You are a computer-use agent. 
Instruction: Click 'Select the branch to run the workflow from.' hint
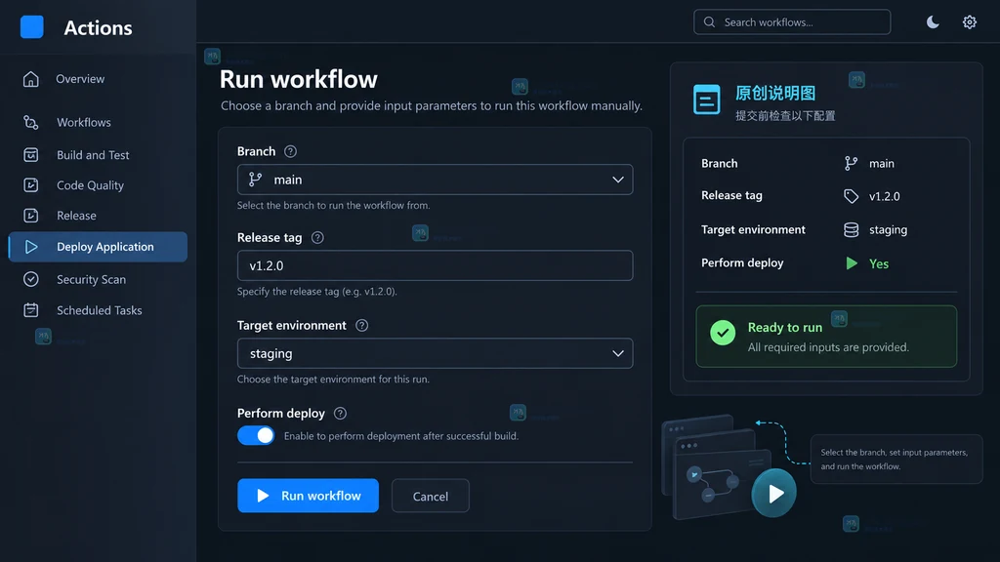click(x=334, y=205)
